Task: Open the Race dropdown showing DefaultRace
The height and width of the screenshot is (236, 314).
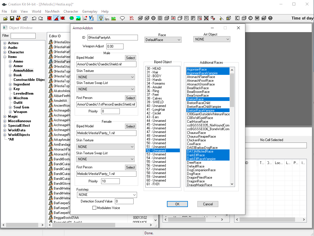Action: (x=163, y=40)
